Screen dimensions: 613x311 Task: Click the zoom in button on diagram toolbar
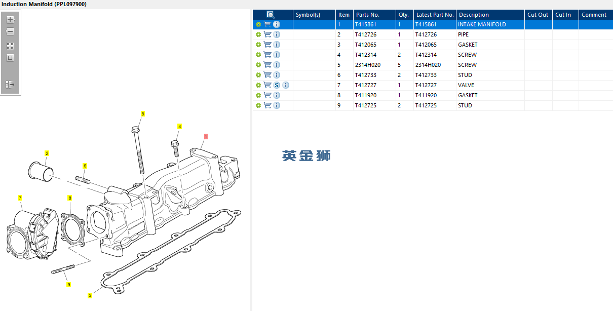(10, 20)
